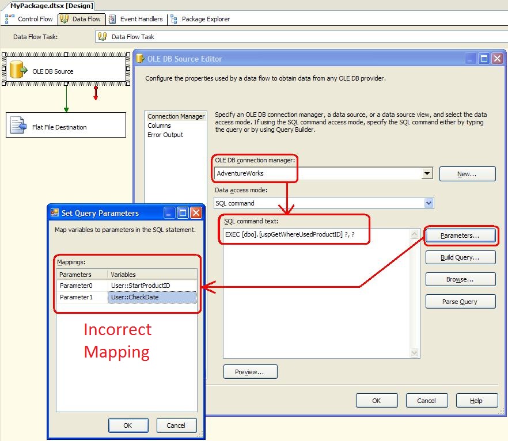Select the OLE DB Source component icon

(18, 70)
